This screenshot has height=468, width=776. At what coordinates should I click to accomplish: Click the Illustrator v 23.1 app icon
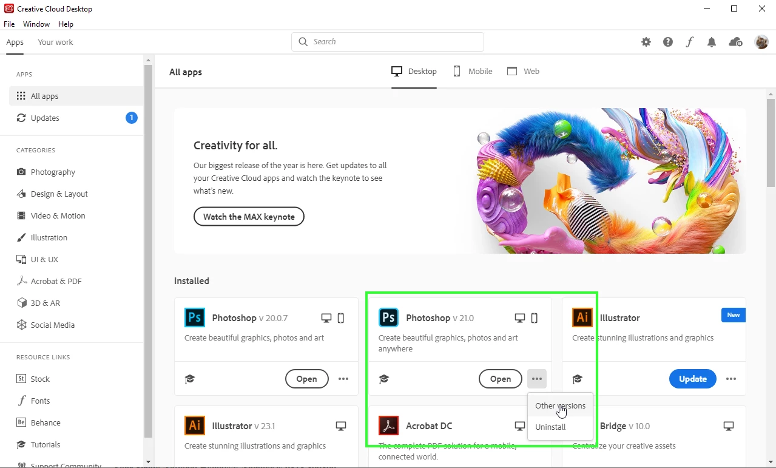(194, 426)
